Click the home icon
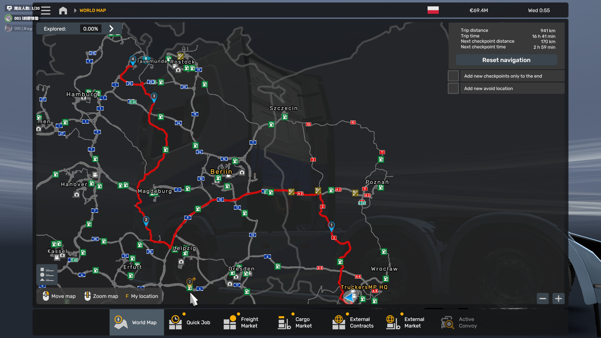The height and width of the screenshot is (338, 601). (x=63, y=10)
